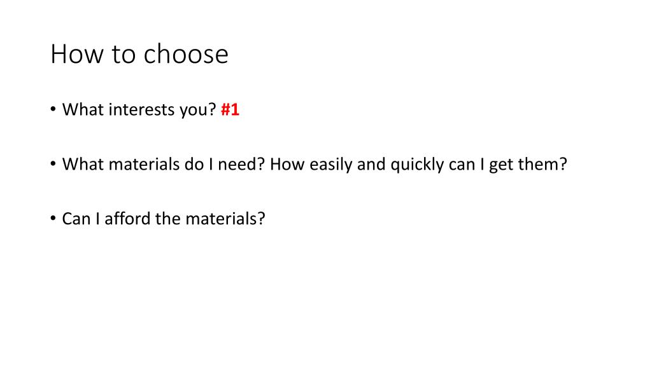Click the bullet dot before "What materials"
Viewport: 652px width, 366px height.
[53, 164]
